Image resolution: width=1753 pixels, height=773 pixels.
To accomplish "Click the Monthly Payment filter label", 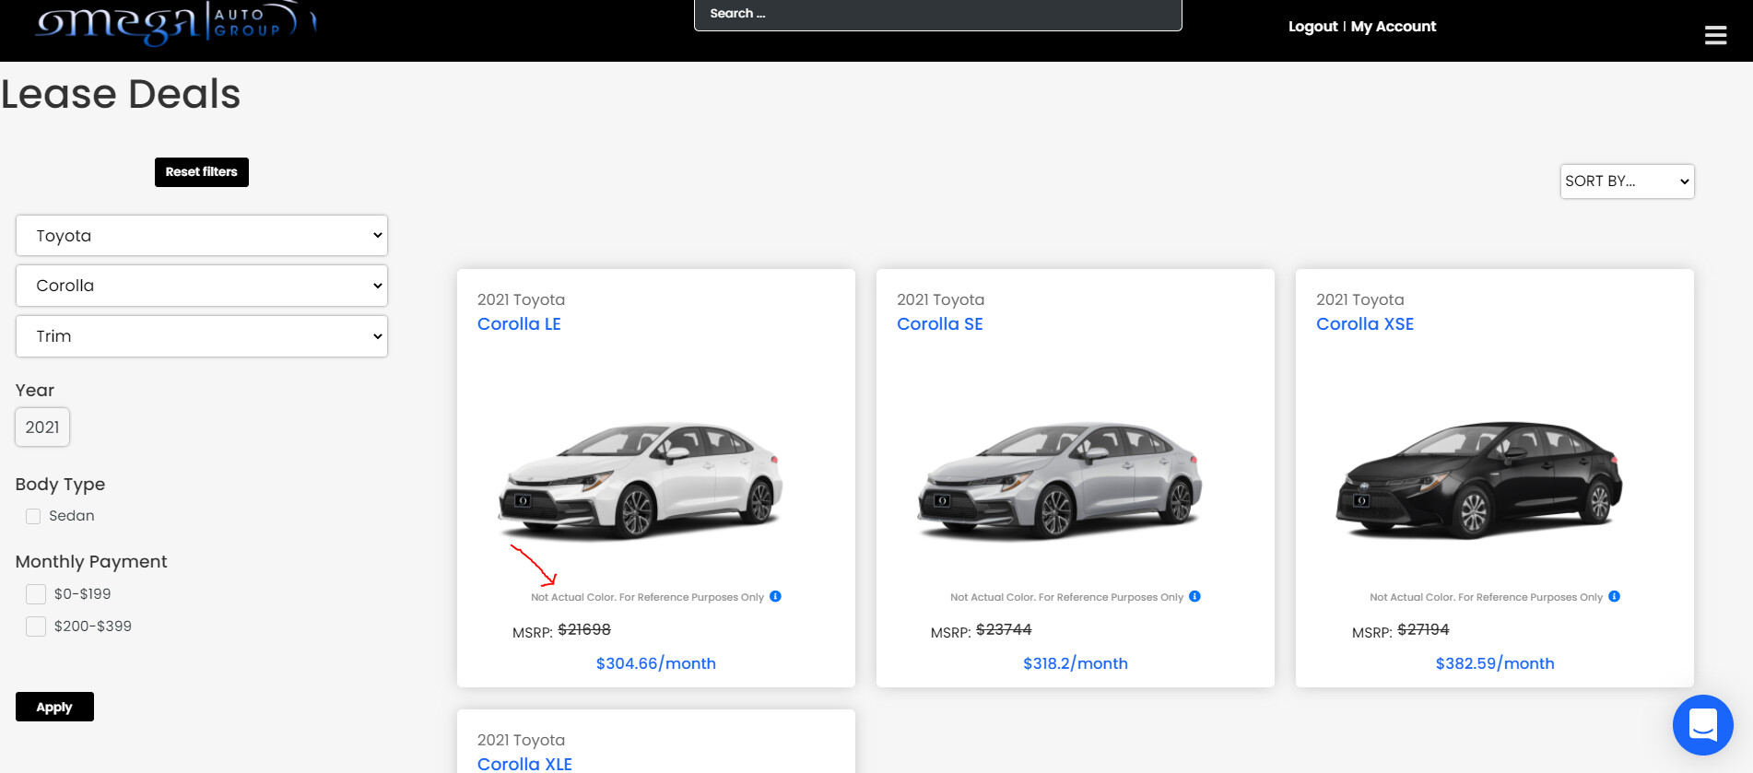I will coord(91,562).
